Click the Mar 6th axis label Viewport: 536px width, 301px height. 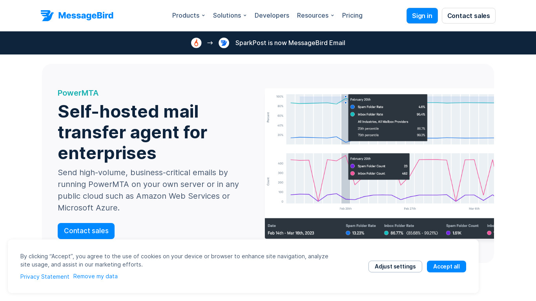pos(474,209)
